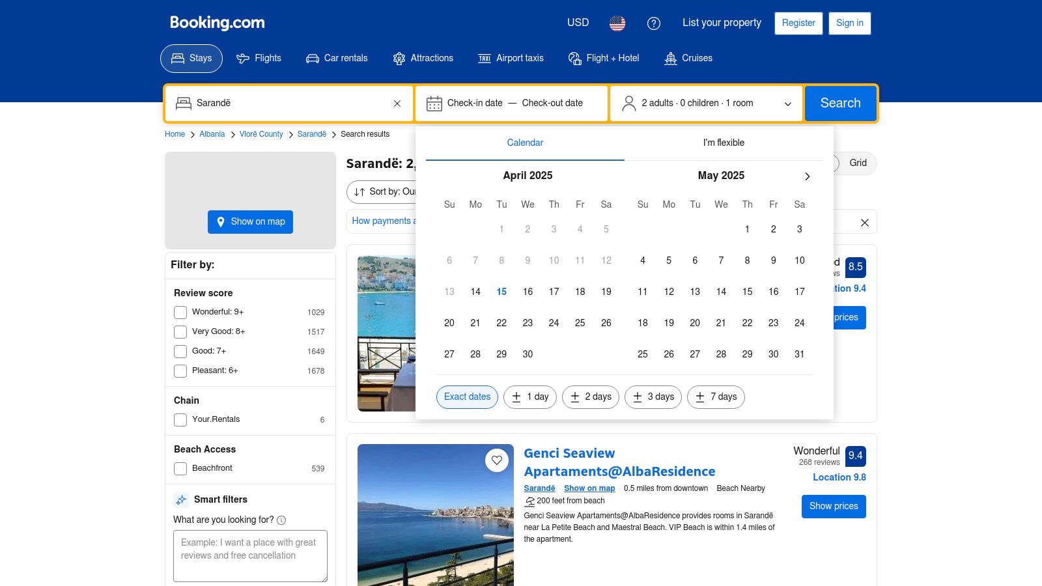Screen dimensions: 1042x586
Task: Check the Your.Rentals chain filter
Action: (x=180, y=420)
